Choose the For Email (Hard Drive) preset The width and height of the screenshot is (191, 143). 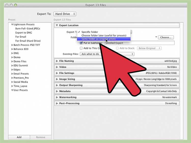point(28,41)
